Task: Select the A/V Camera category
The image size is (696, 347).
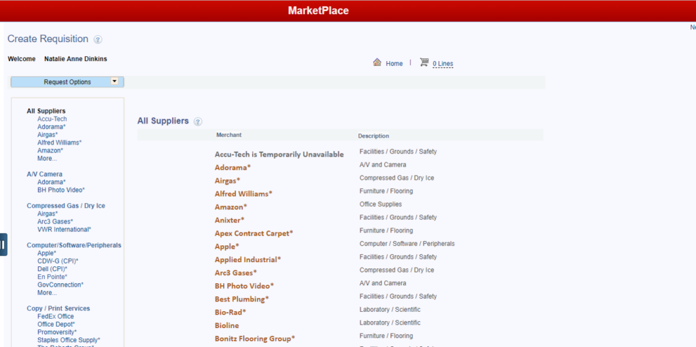Action: click(x=44, y=174)
